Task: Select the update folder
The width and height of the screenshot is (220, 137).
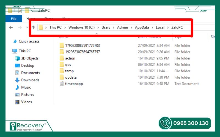Action: pos(71,78)
